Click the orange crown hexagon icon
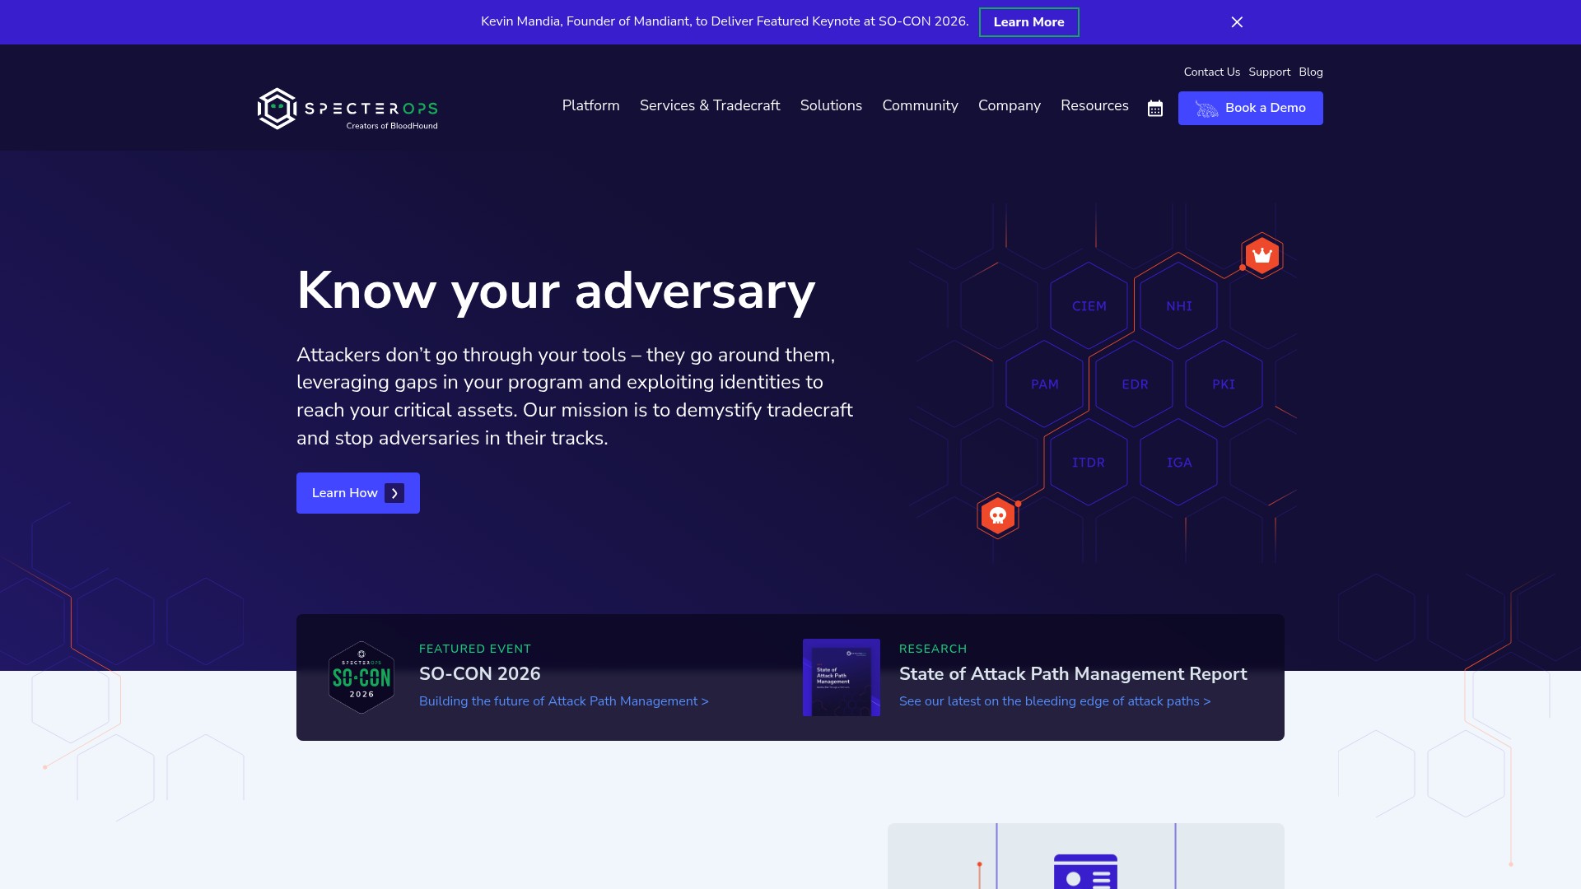1581x889 pixels. (1262, 256)
